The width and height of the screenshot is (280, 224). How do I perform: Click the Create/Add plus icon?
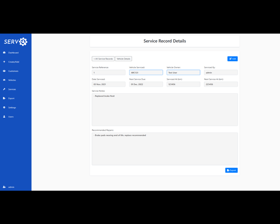[4, 62]
